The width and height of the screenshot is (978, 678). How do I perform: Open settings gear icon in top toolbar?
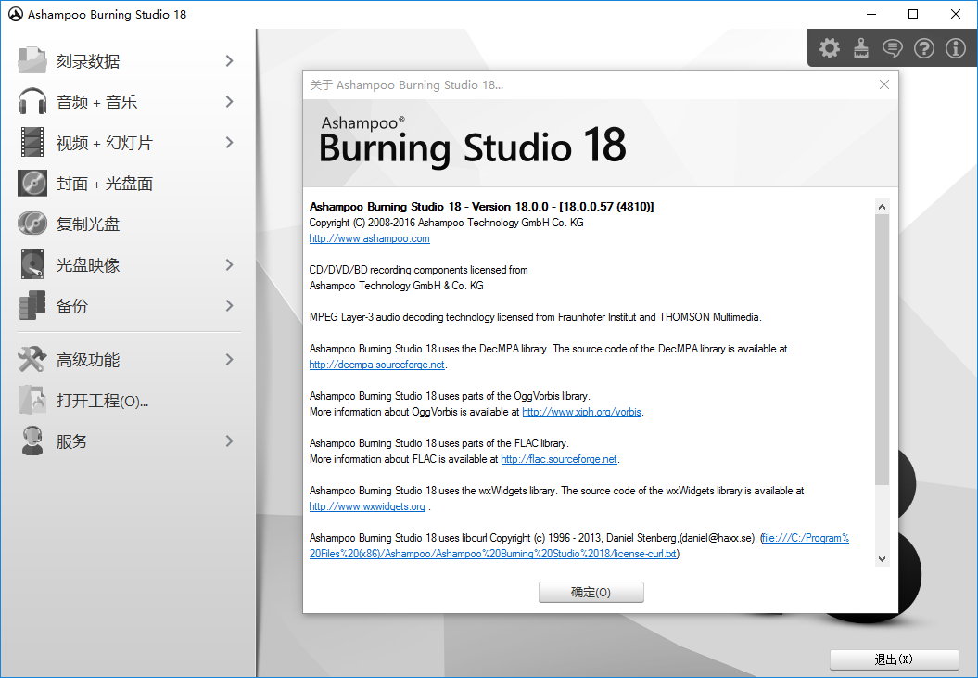point(829,48)
